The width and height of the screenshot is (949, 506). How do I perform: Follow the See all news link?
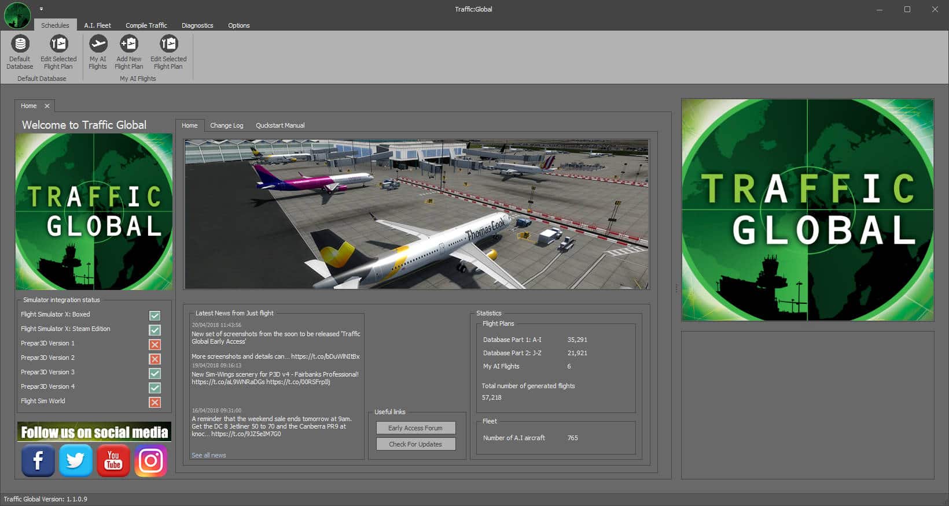pyautogui.click(x=209, y=455)
